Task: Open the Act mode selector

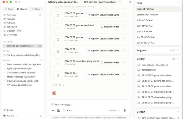Action: [x=68, y=110]
